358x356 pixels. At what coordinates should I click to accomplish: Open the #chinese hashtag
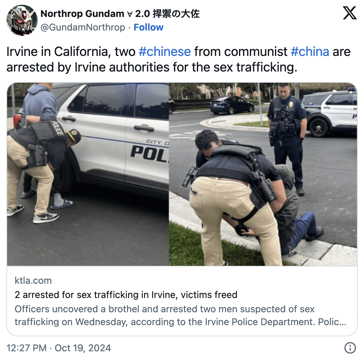click(x=165, y=52)
